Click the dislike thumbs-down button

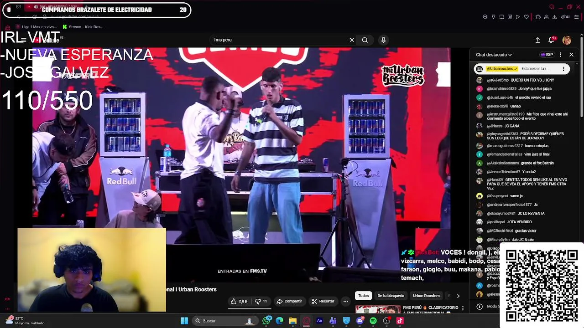click(261, 301)
